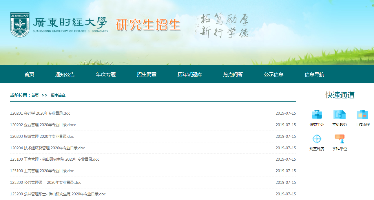The height and width of the screenshot is (200, 374).
Task: Open the 热点问答 menu item
Action: coord(233,74)
